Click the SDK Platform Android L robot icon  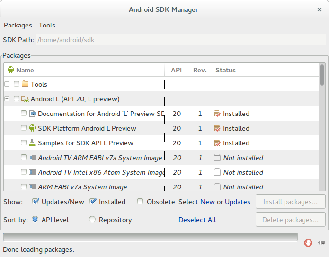(x=32, y=128)
